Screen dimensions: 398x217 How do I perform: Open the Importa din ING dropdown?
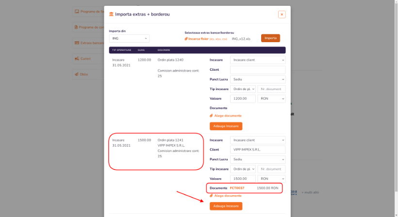[129, 38]
